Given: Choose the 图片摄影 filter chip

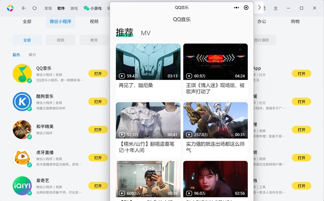Looking at the screenshot, I should (262, 40).
